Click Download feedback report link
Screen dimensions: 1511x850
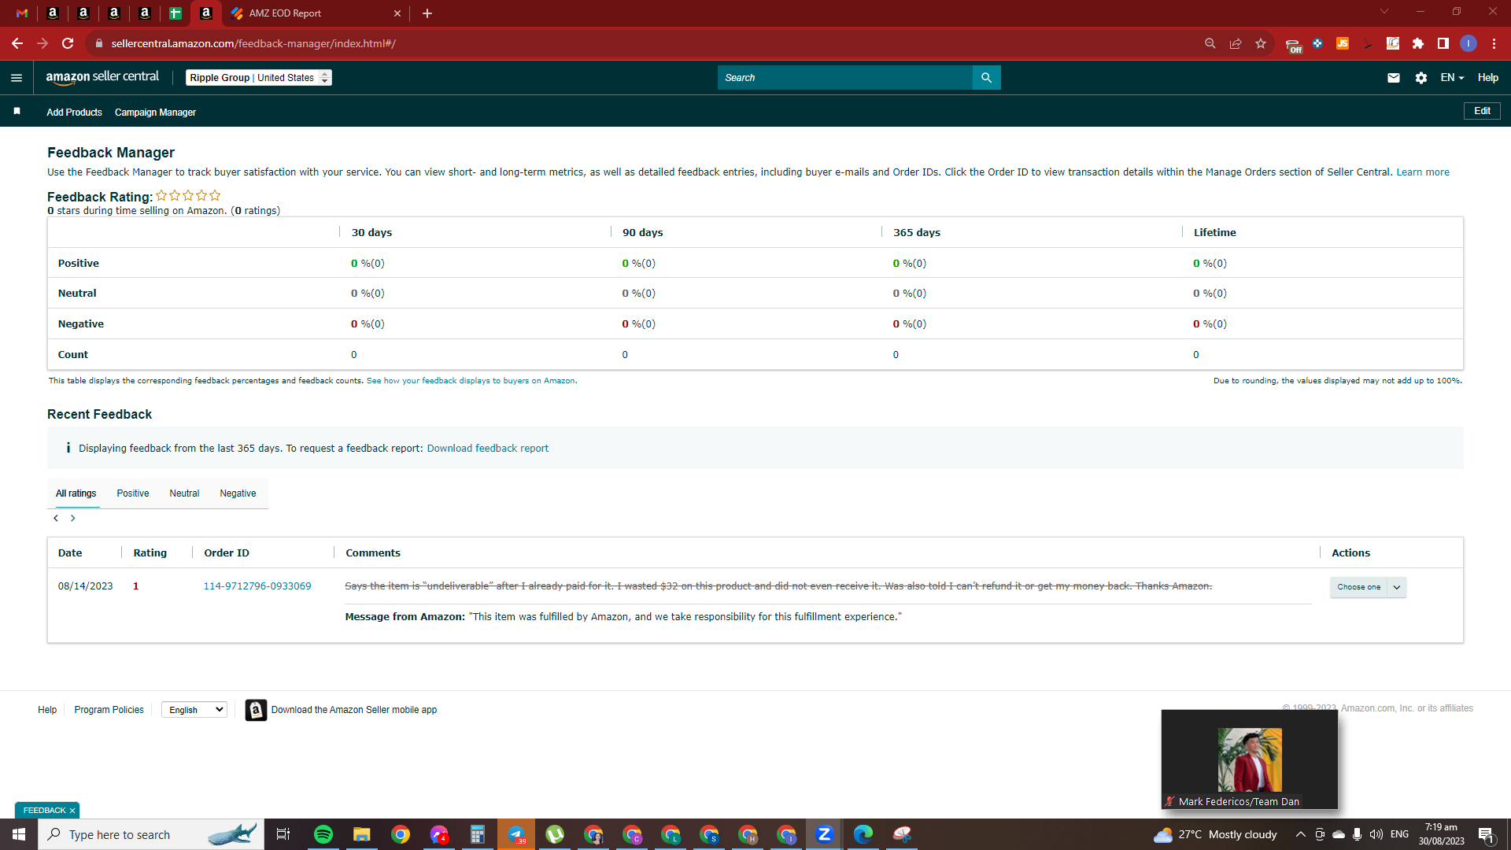click(x=488, y=449)
